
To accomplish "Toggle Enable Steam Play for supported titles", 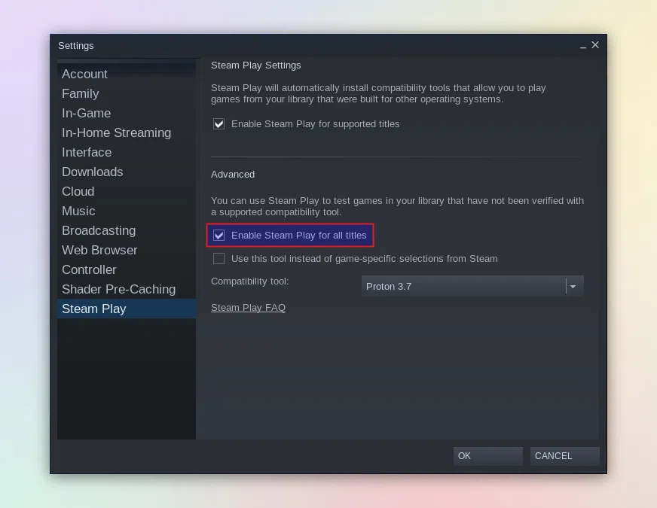I will (x=218, y=124).
